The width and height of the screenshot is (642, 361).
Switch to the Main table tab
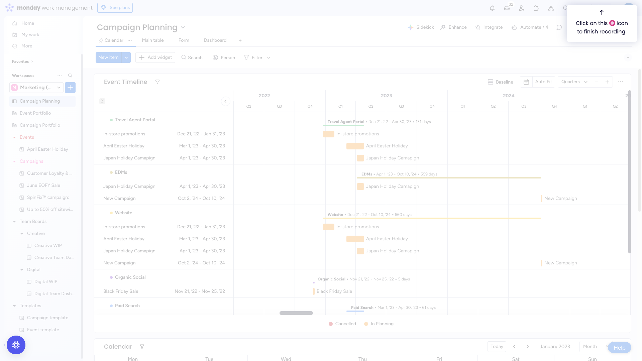(153, 40)
